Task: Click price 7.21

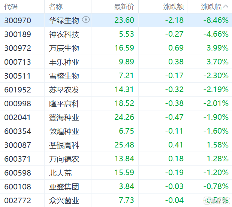Action: point(126,76)
